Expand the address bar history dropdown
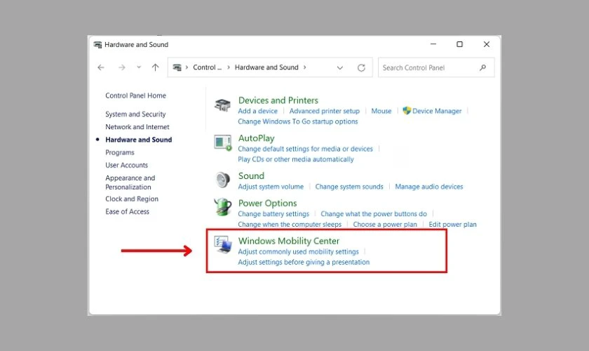589x351 pixels. click(x=339, y=67)
